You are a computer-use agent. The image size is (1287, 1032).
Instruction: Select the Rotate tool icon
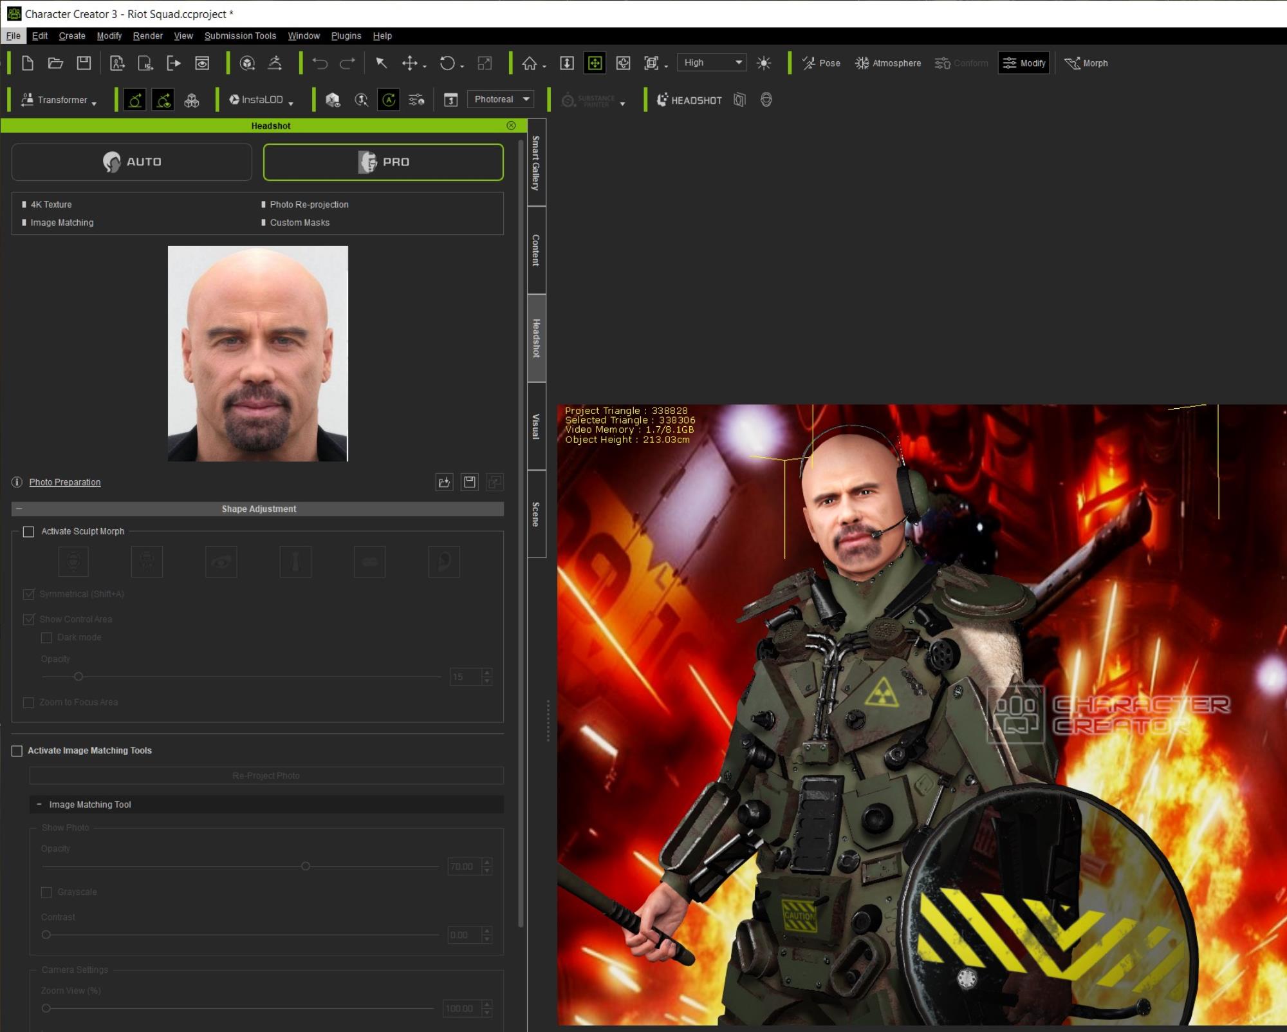tap(447, 63)
